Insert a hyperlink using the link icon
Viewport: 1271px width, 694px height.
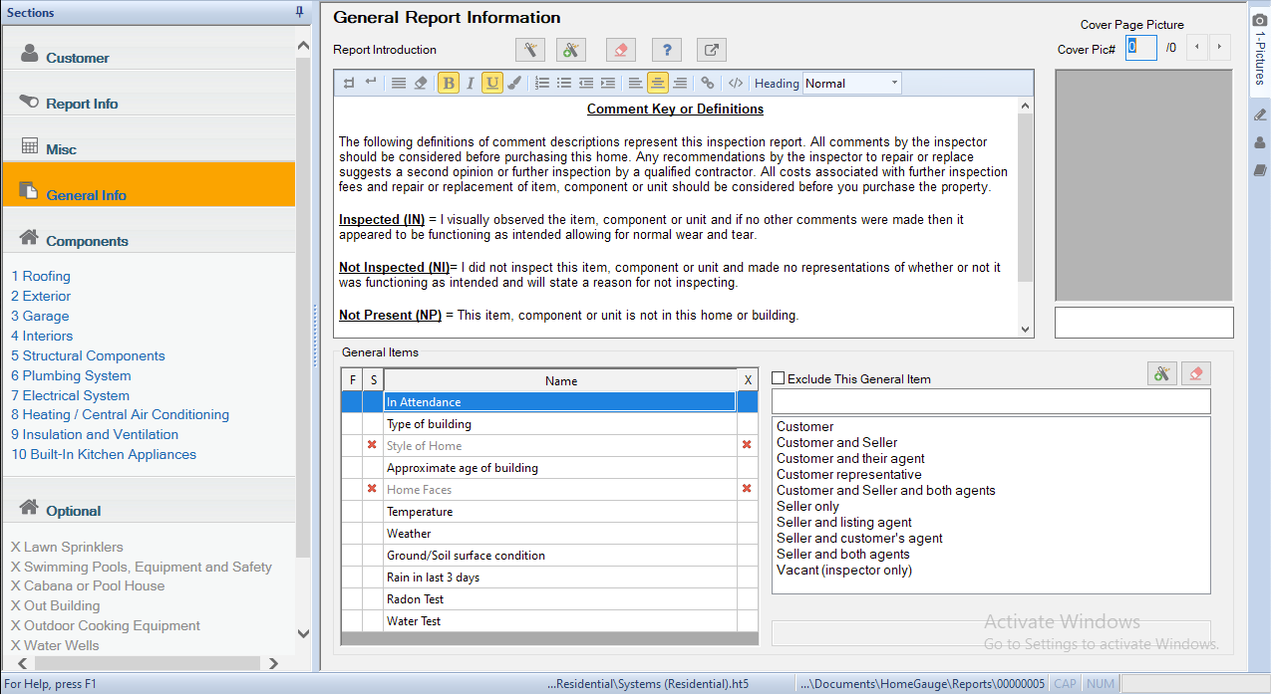tap(708, 84)
